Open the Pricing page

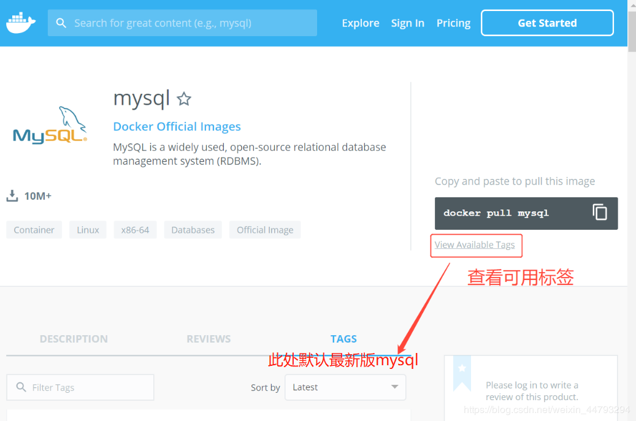[453, 23]
